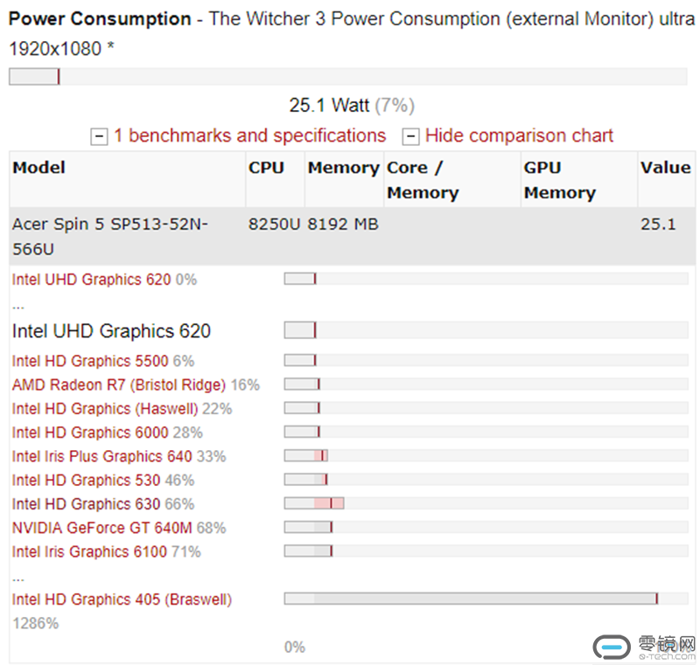The image size is (700, 665).
Task: Click the comparison bar for Intel HD Graphics 630
Action: 486,503
